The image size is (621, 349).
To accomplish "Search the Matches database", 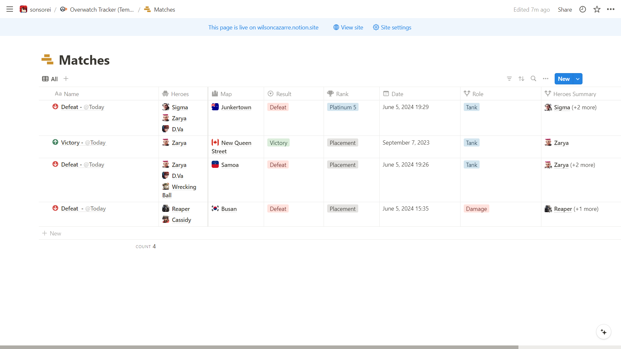I will (533, 79).
